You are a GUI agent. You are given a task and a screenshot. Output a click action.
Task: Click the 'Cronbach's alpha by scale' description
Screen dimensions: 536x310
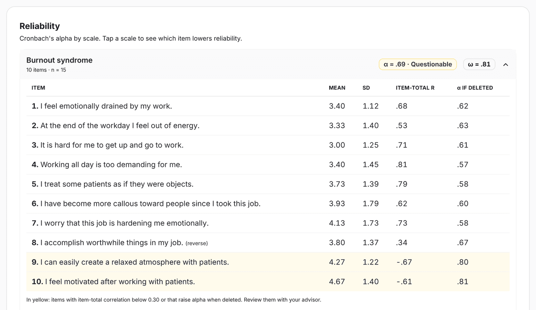coord(131,38)
